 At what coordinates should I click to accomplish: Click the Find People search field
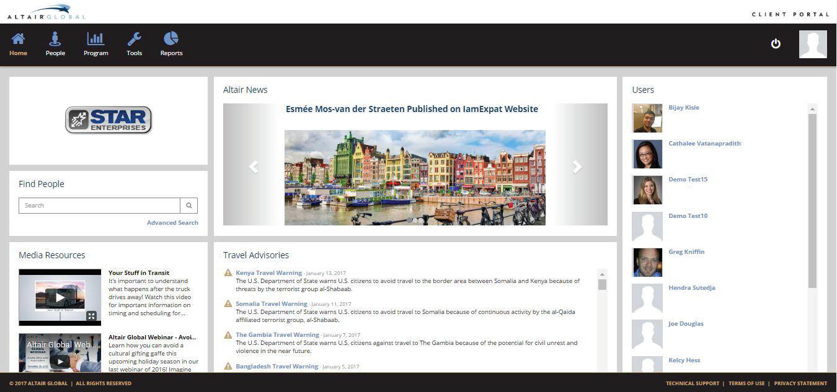pyautogui.click(x=99, y=206)
